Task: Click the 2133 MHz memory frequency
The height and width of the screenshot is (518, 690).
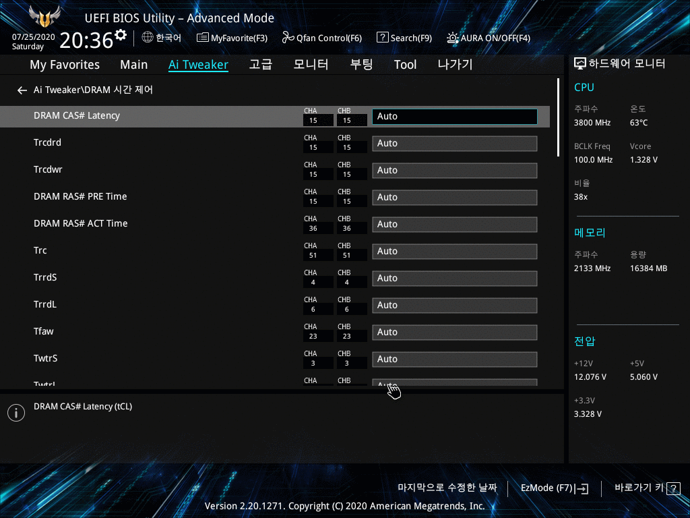Action: pos(592,268)
